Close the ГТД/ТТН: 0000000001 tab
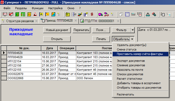Viewport: 175px width, 101px height. coord(118,21)
